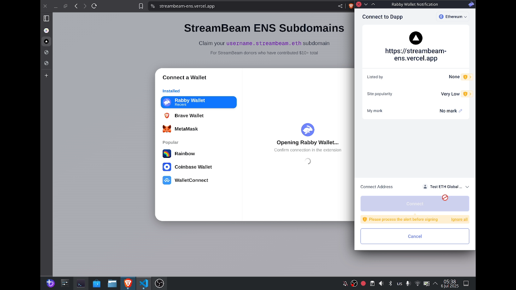Click the clipboard tray icon
Screen dimensions: 516x290
point(372,284)
